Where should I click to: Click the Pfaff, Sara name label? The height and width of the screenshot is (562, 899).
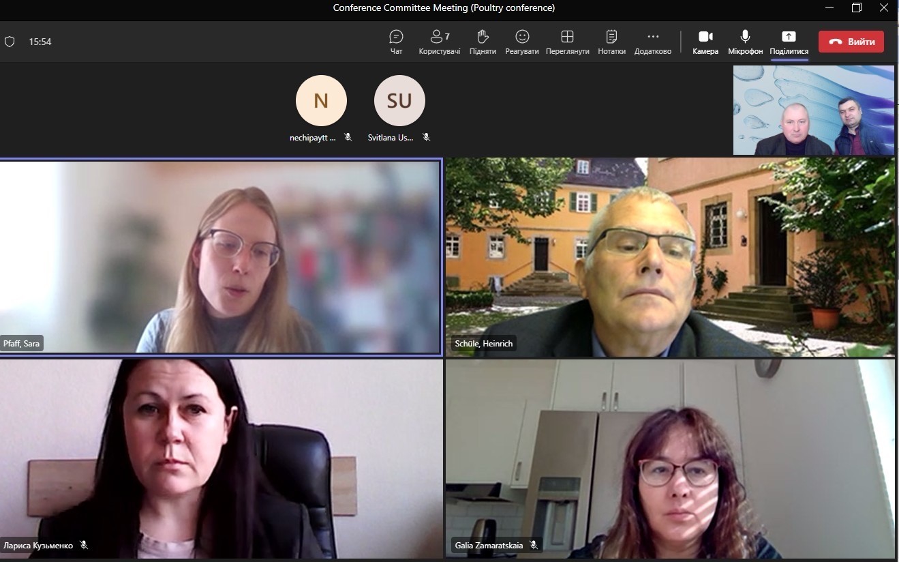tap(22, 344)
